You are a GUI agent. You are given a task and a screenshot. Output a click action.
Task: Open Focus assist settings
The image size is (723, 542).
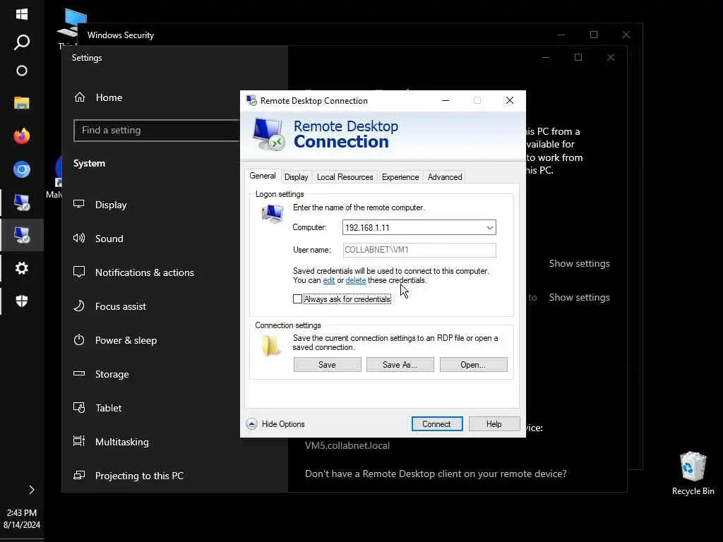coord(120,306)
